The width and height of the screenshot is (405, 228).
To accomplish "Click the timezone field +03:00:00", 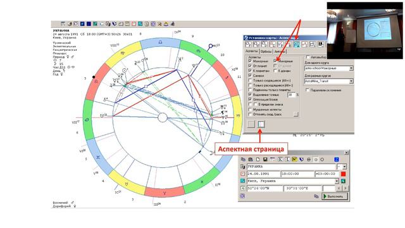I will (x=327, y=174).
